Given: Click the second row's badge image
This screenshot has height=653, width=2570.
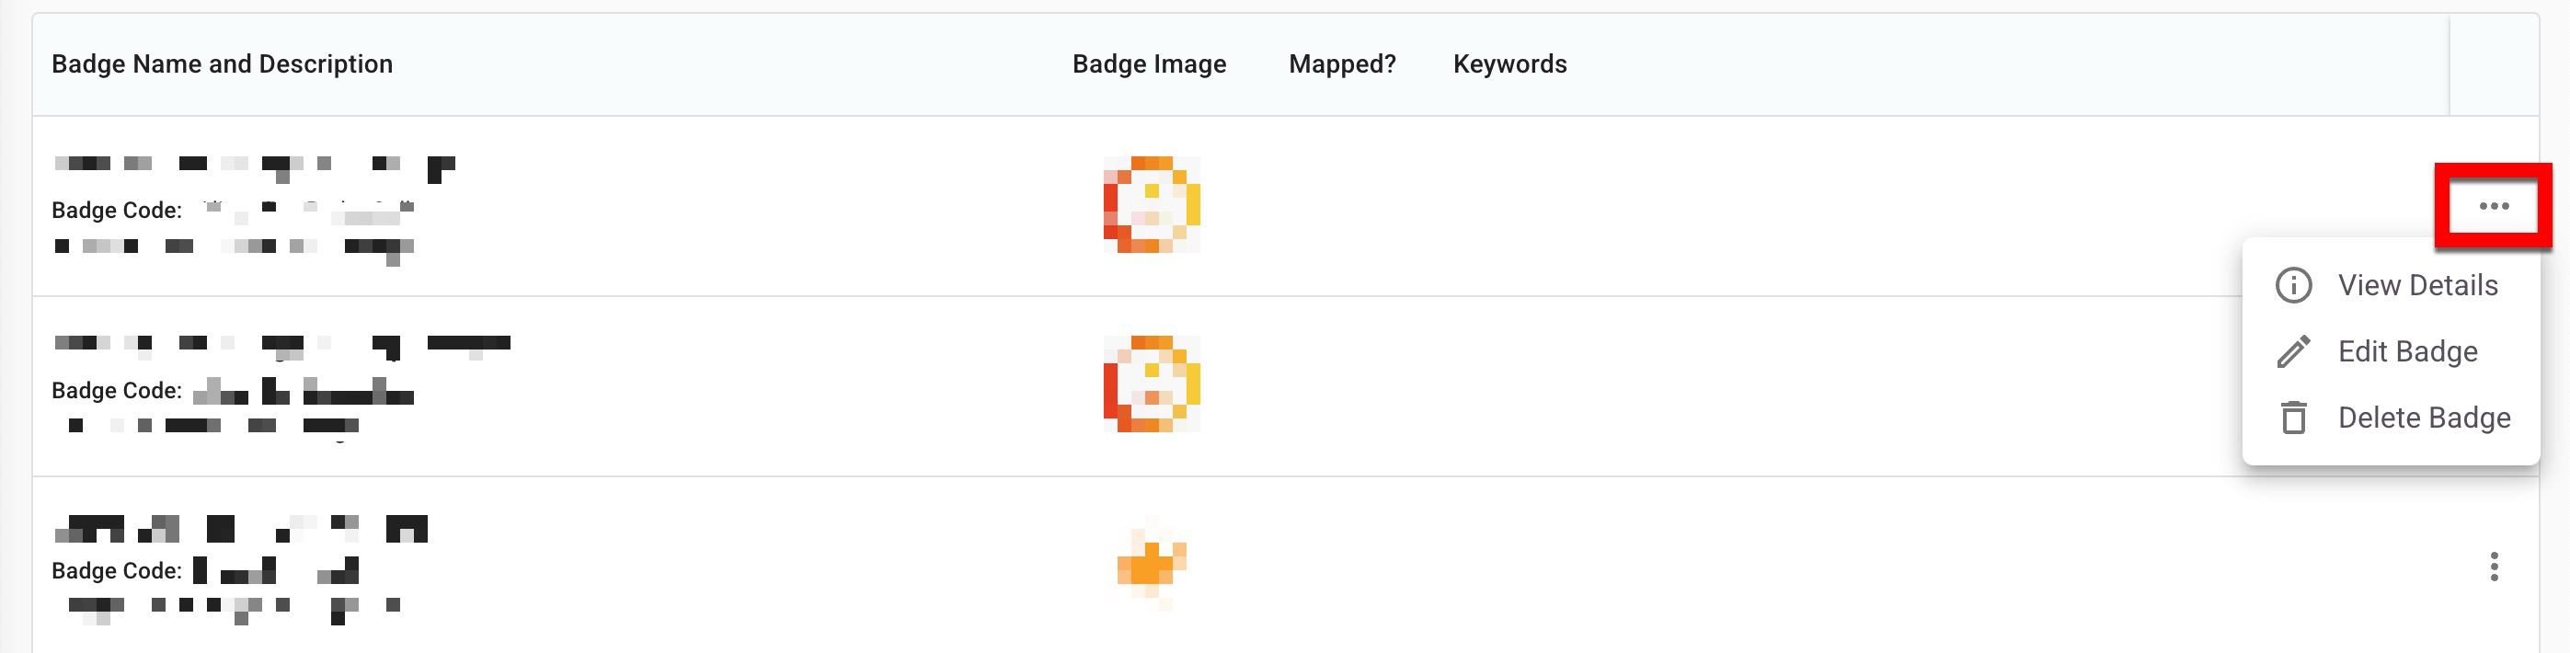Looking at the screenshot, I should (1151, 384).
